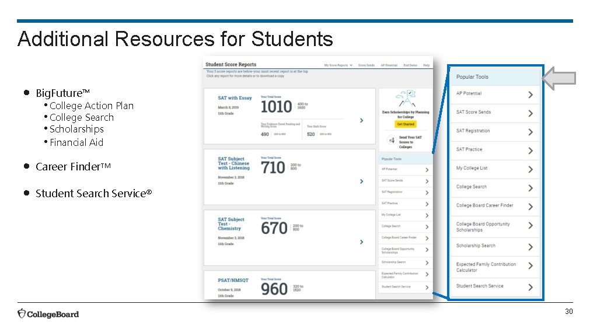Open Scholarship Search in enlarged panel

coord(476,246)
